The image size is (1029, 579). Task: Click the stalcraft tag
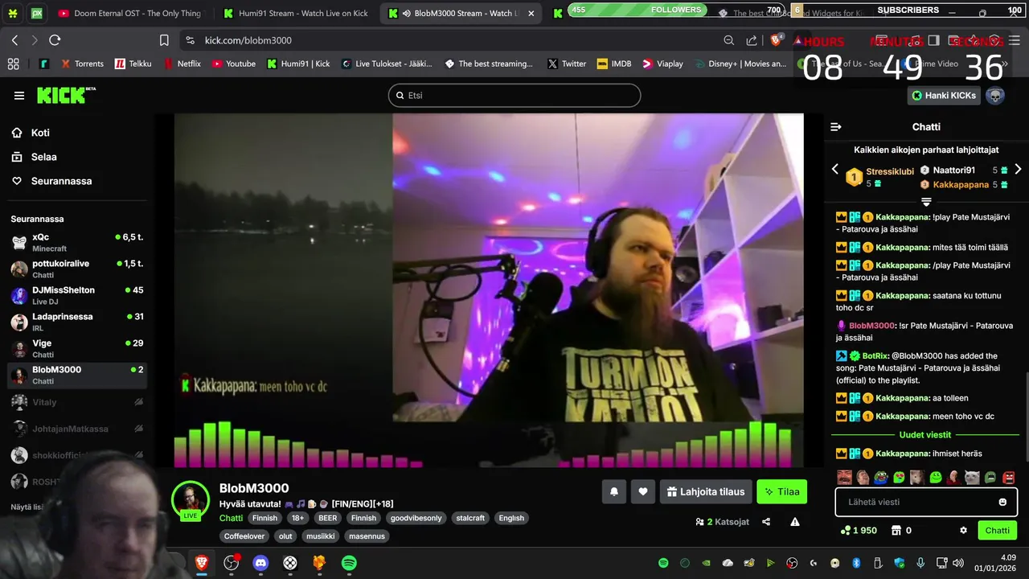470,519
